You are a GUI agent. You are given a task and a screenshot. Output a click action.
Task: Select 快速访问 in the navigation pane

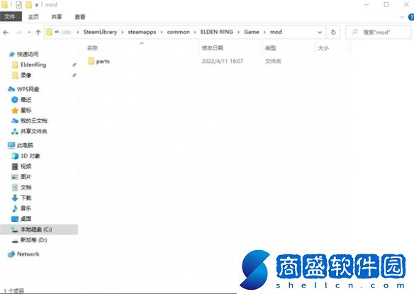tap(28, 54)
